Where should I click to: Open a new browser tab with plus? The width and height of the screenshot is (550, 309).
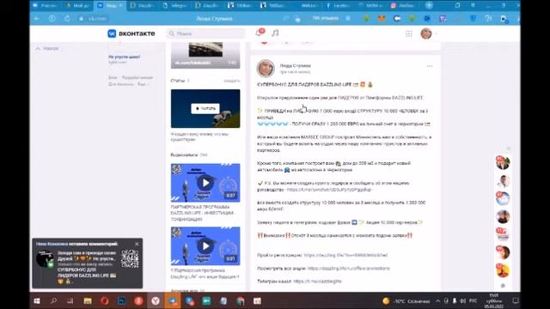(429, 6)
